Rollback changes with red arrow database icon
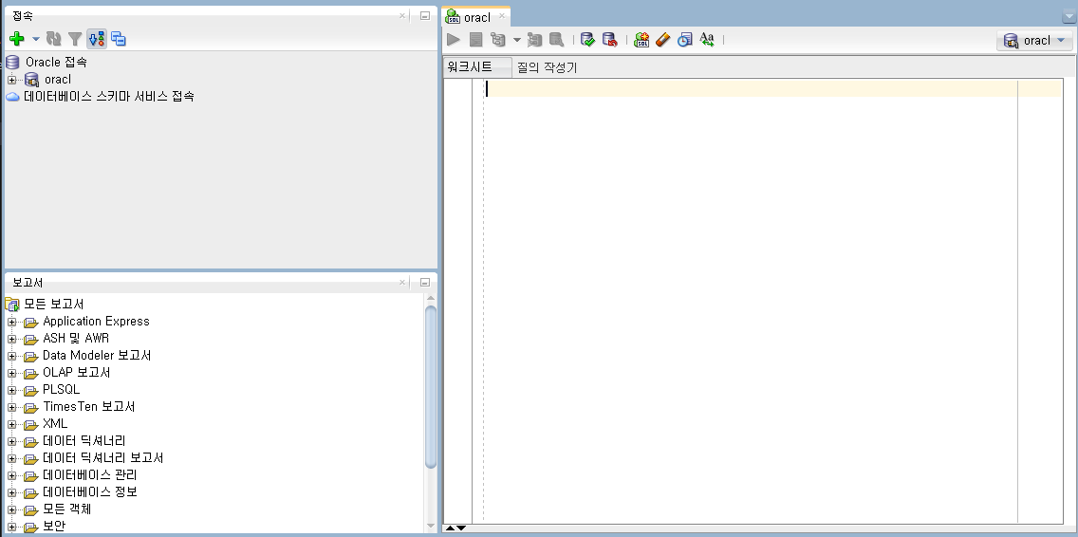Viewport: 1078px width, 537px height. pyautogui.click(x=610, y=40)
